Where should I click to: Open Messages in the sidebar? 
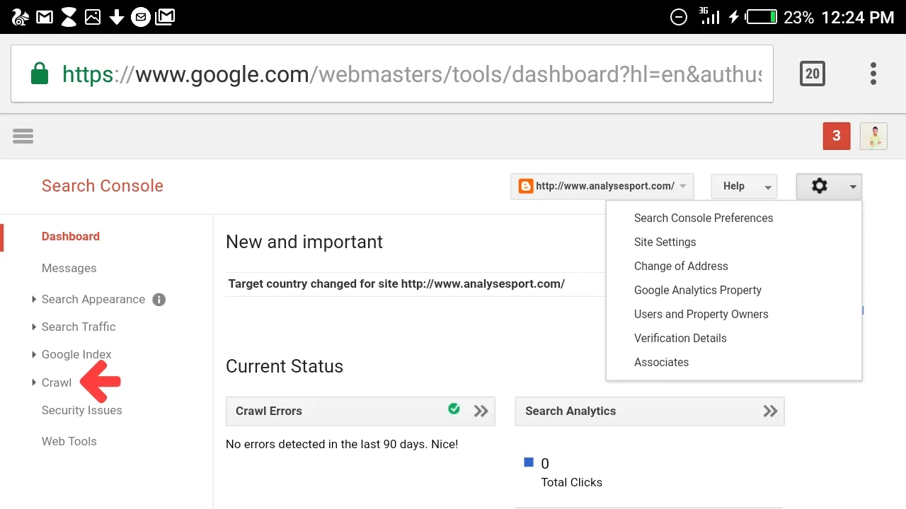pos(69,268)
